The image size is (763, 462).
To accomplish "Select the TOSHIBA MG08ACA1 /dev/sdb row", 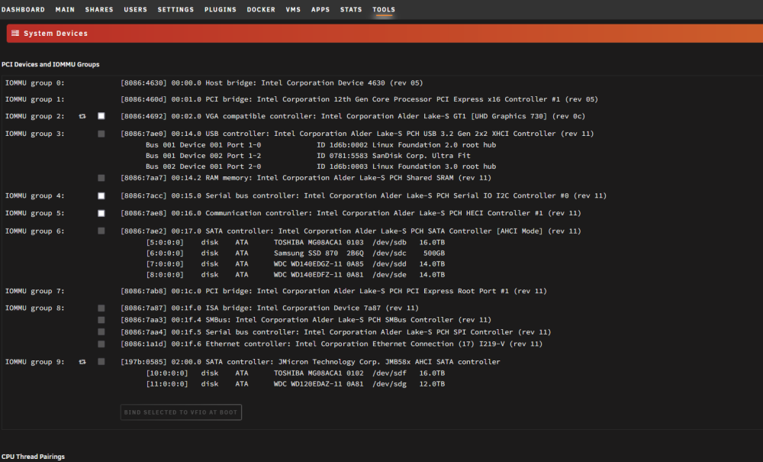I will [295, 242].
